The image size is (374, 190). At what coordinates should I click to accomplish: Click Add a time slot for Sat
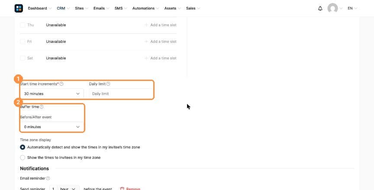163,58
